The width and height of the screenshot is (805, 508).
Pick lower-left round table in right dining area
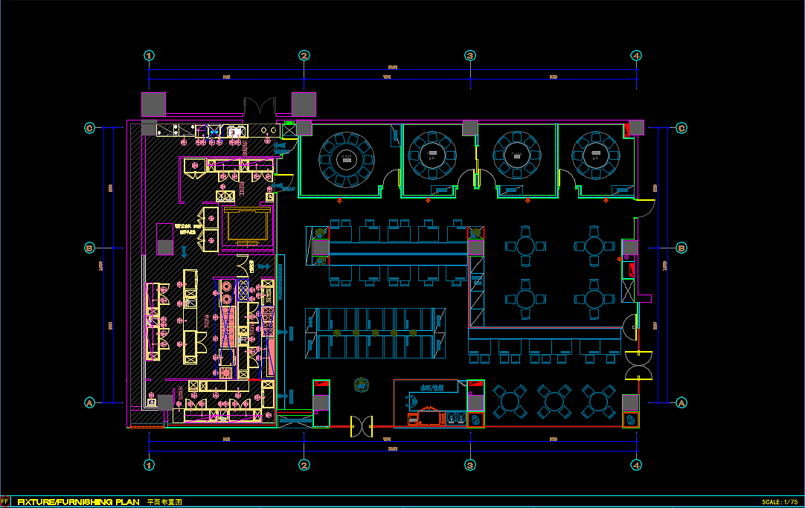[526, 299]
